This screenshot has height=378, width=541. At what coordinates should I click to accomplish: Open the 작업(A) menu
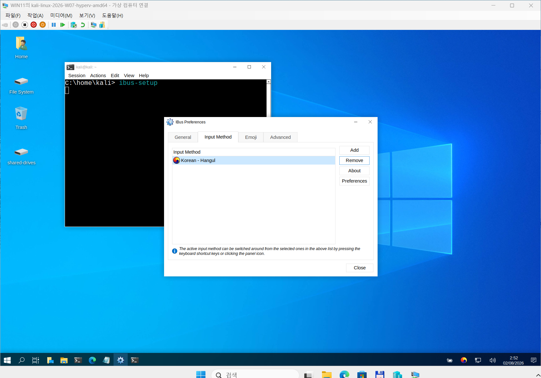click(x=35, y=15)
